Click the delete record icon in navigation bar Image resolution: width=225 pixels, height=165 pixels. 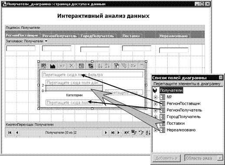click(127, 132)
